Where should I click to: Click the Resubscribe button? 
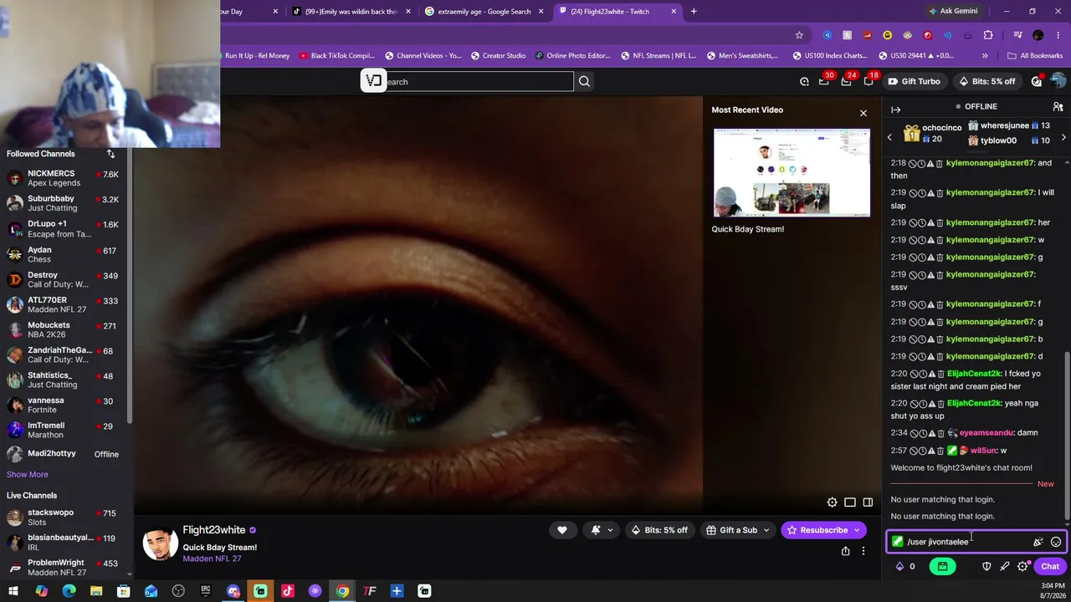823,530
